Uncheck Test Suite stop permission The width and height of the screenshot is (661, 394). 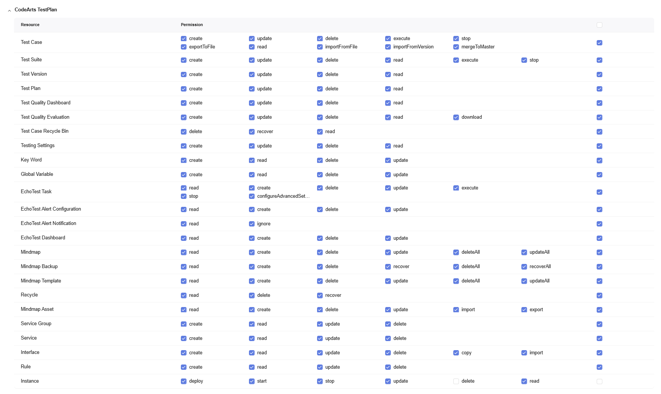pos(524,60)
